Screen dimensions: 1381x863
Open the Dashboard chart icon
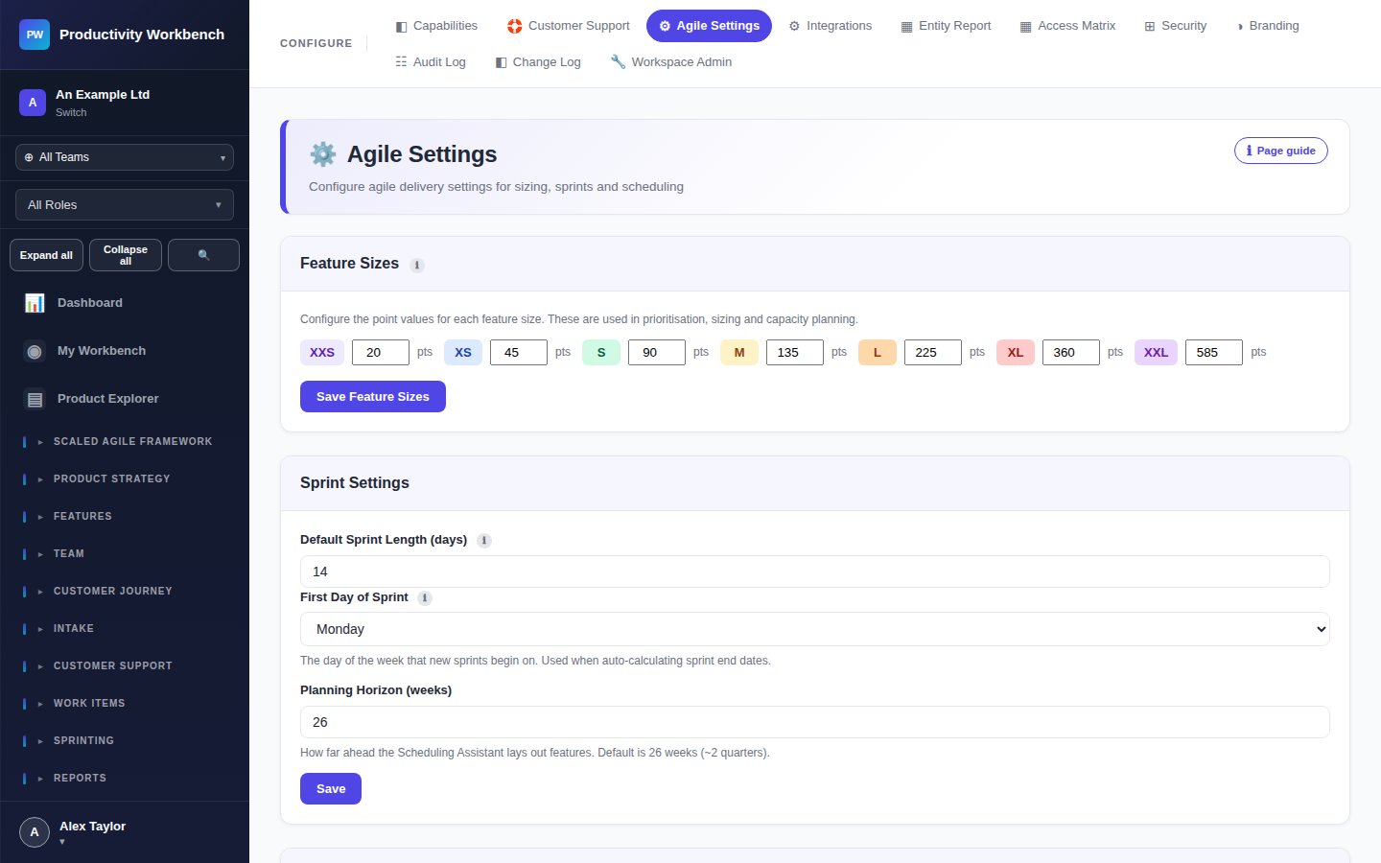35,303
